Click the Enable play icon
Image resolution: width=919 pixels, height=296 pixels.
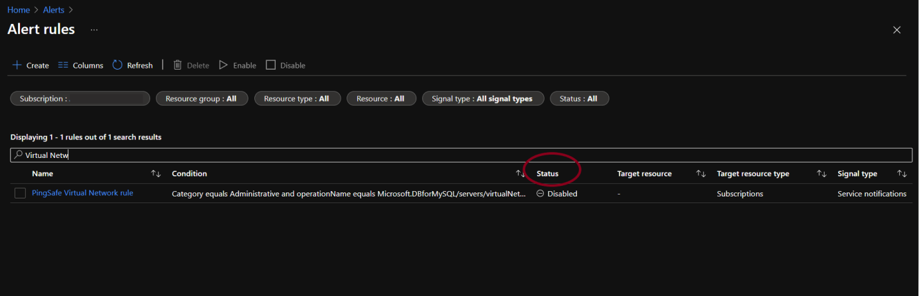[x=224, y=65]
